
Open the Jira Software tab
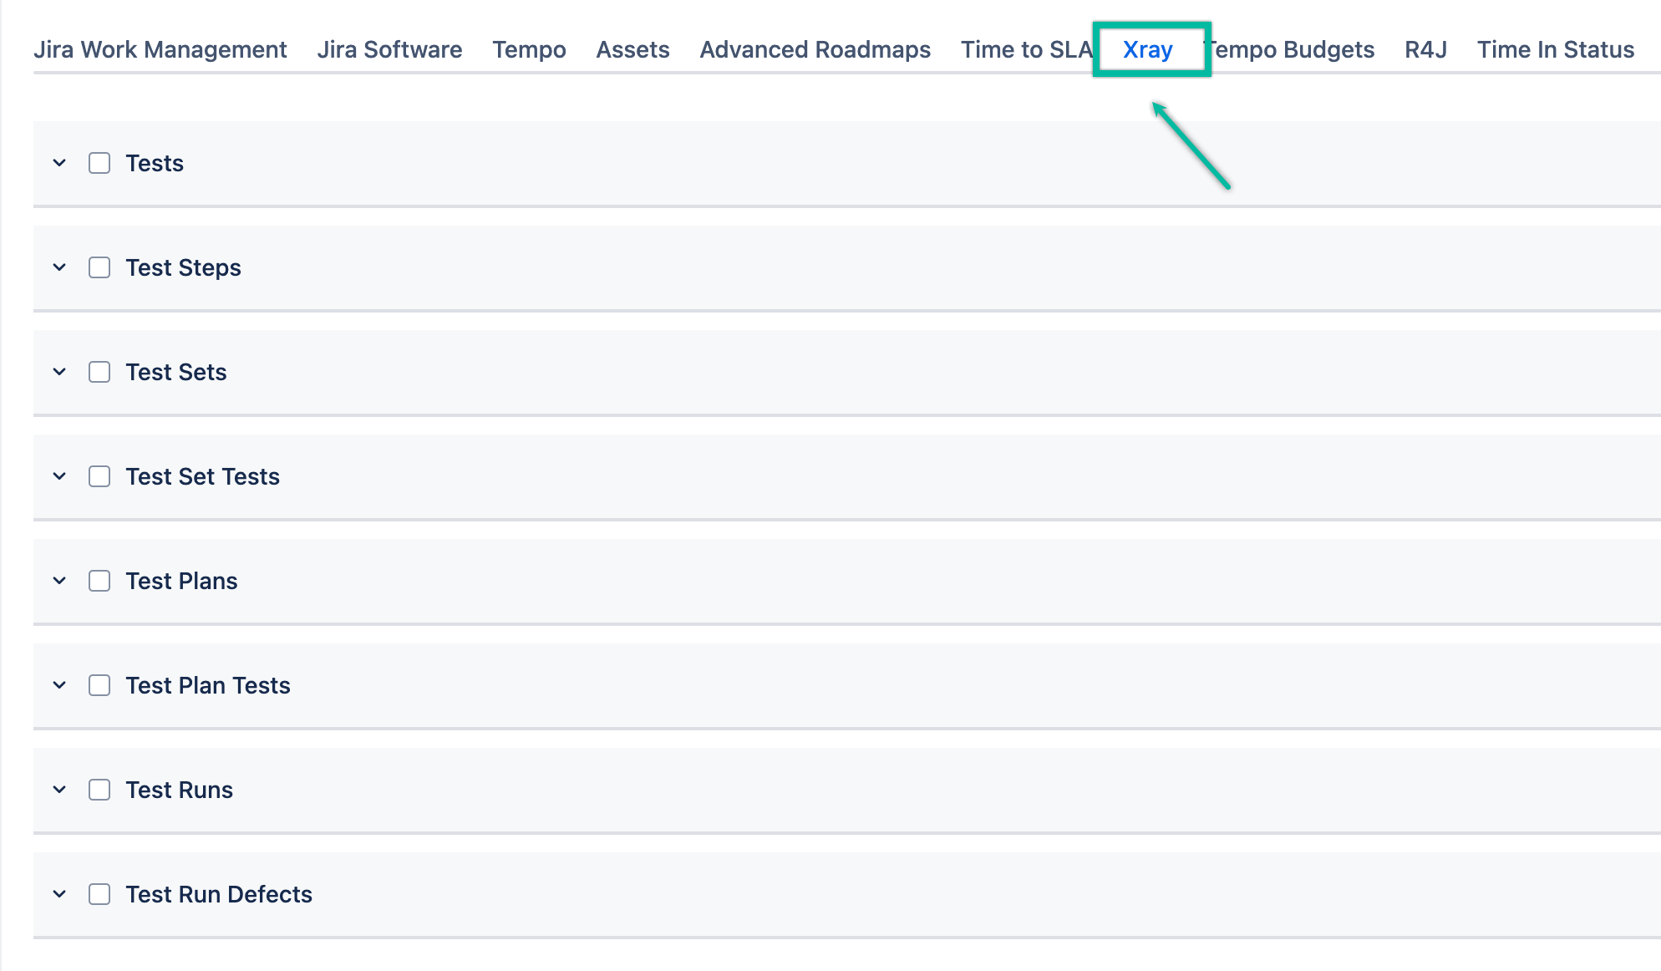389,49
